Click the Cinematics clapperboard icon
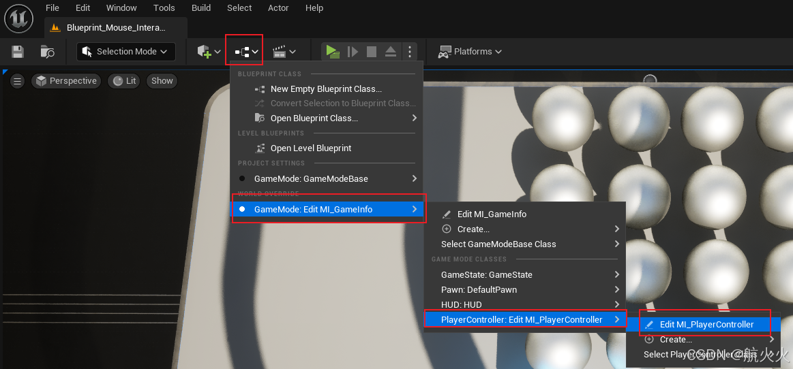Screen dimensions: 793x369 (279, 52)
